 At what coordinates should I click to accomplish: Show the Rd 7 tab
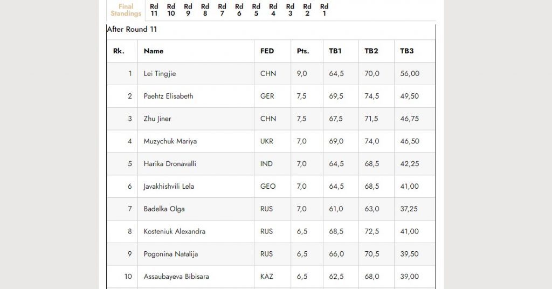pos(222,10)
